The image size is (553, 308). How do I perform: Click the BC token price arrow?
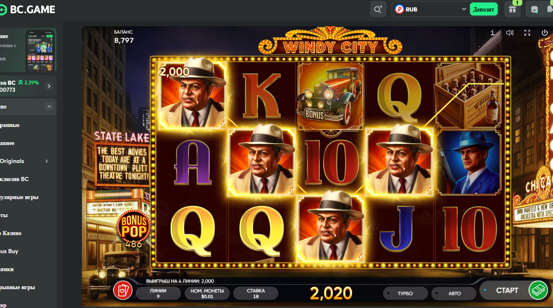click(x=49, y=86)
